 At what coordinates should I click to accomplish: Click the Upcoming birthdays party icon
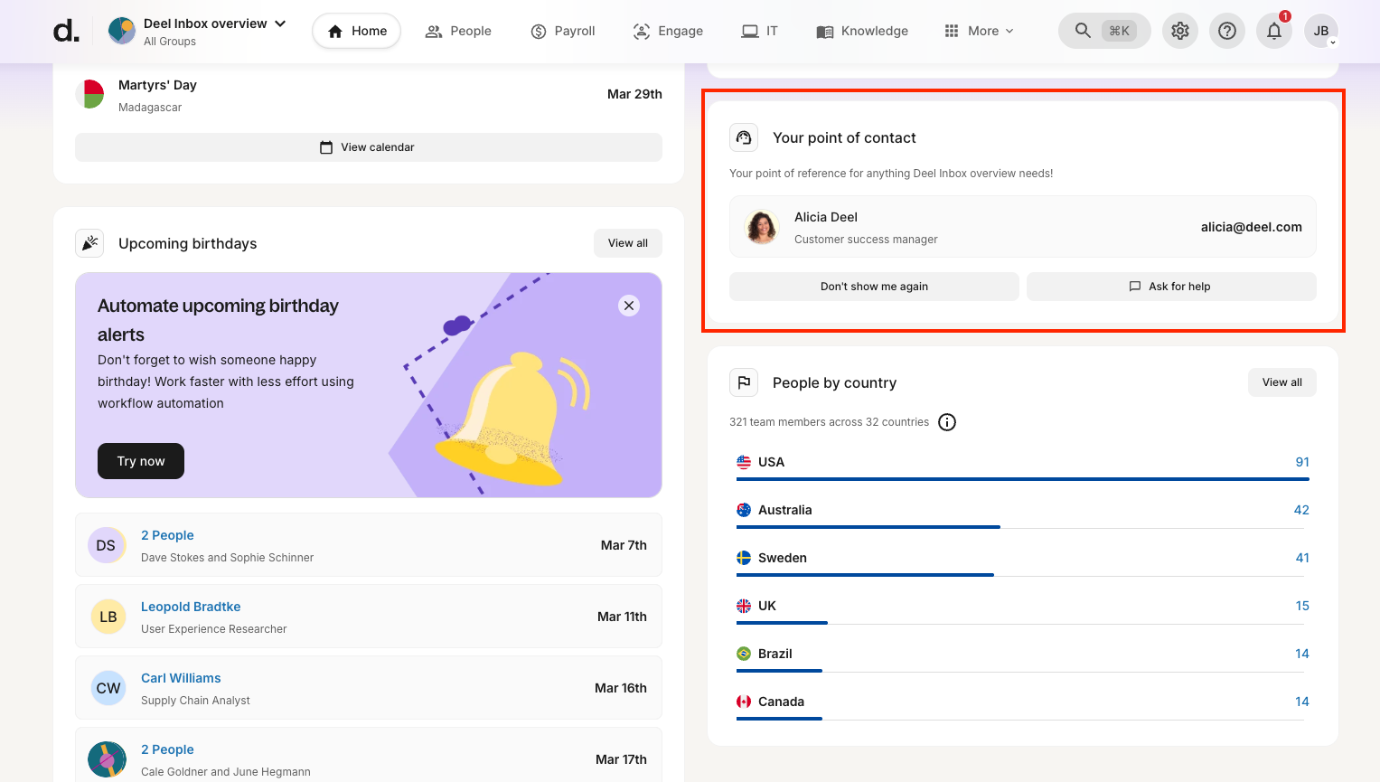click(89, 243)
